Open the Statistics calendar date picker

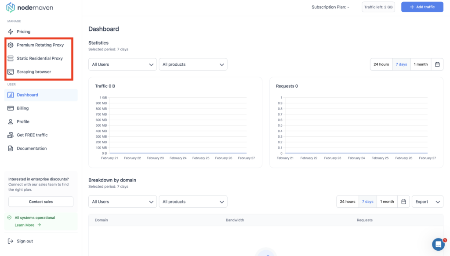437,64
